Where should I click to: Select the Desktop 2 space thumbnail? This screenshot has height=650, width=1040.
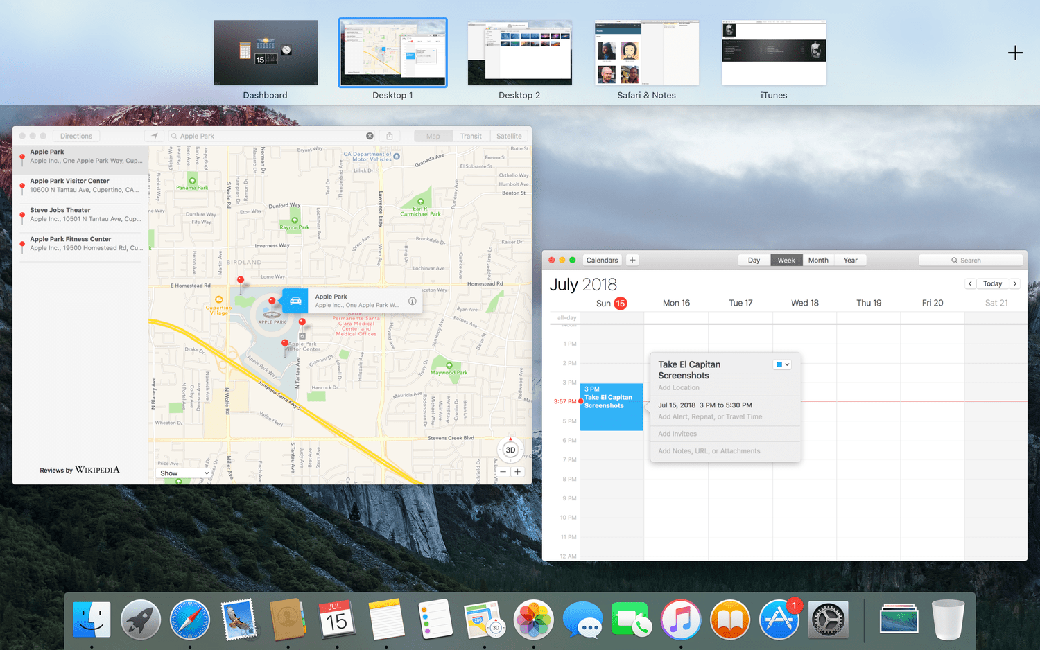point(519,53)
